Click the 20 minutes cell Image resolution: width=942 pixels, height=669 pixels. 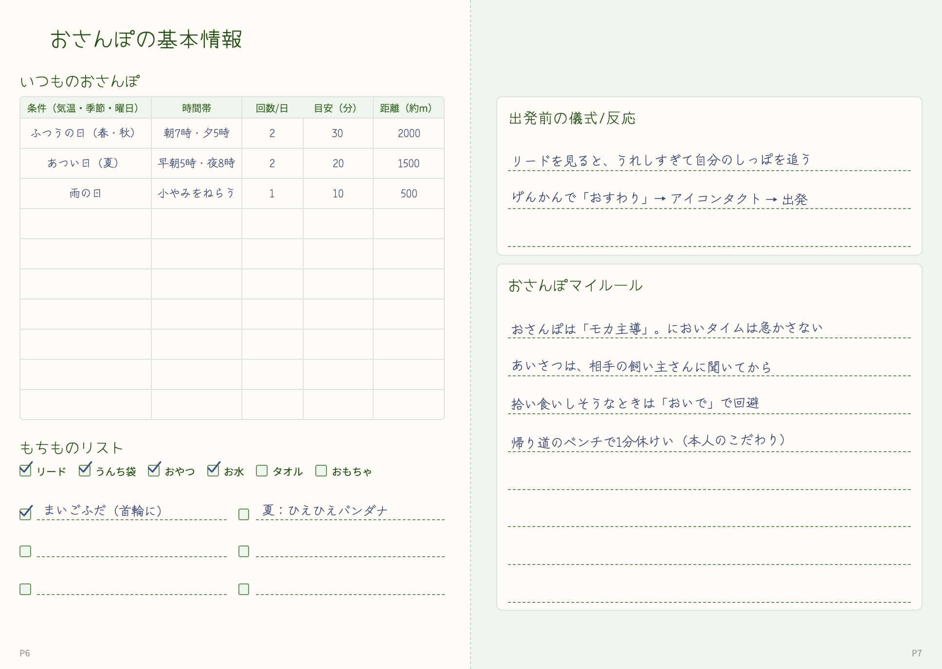click(338, 163)
